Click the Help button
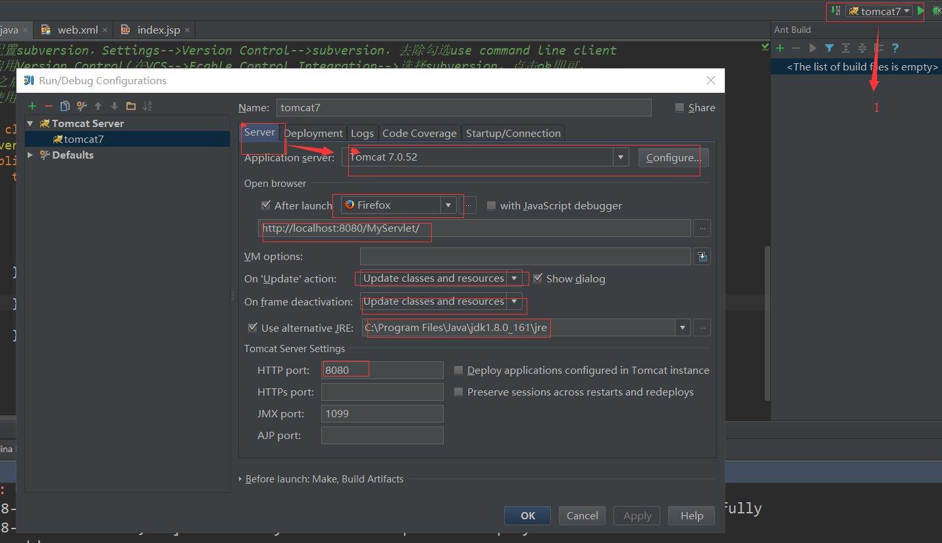The height and width of the screenshot is (543, 942). tap(692, 515)
